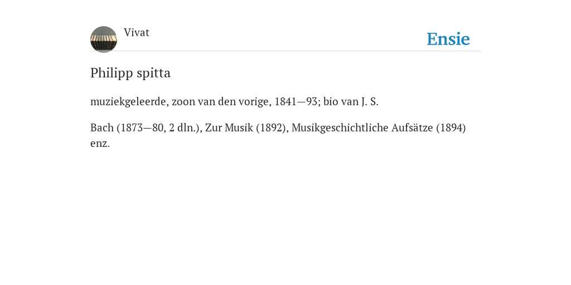Click the word Aufsätze
The height and width of the screenshot is (285, 571).
412,128
